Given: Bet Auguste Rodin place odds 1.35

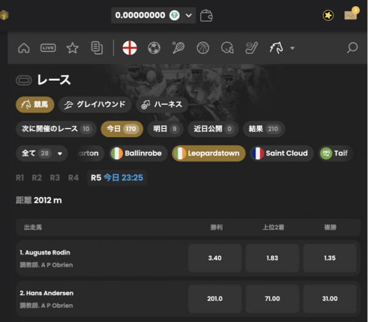Looking at the screenshot, I should tap(330, 258).
